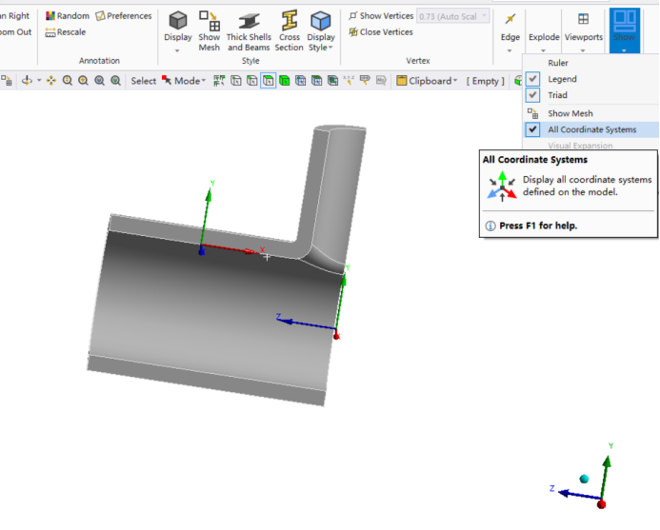This screenshot has height=530, width=660.
Task: Toggle All Coordinate Systems checkbox
Action: click(533, 129)
